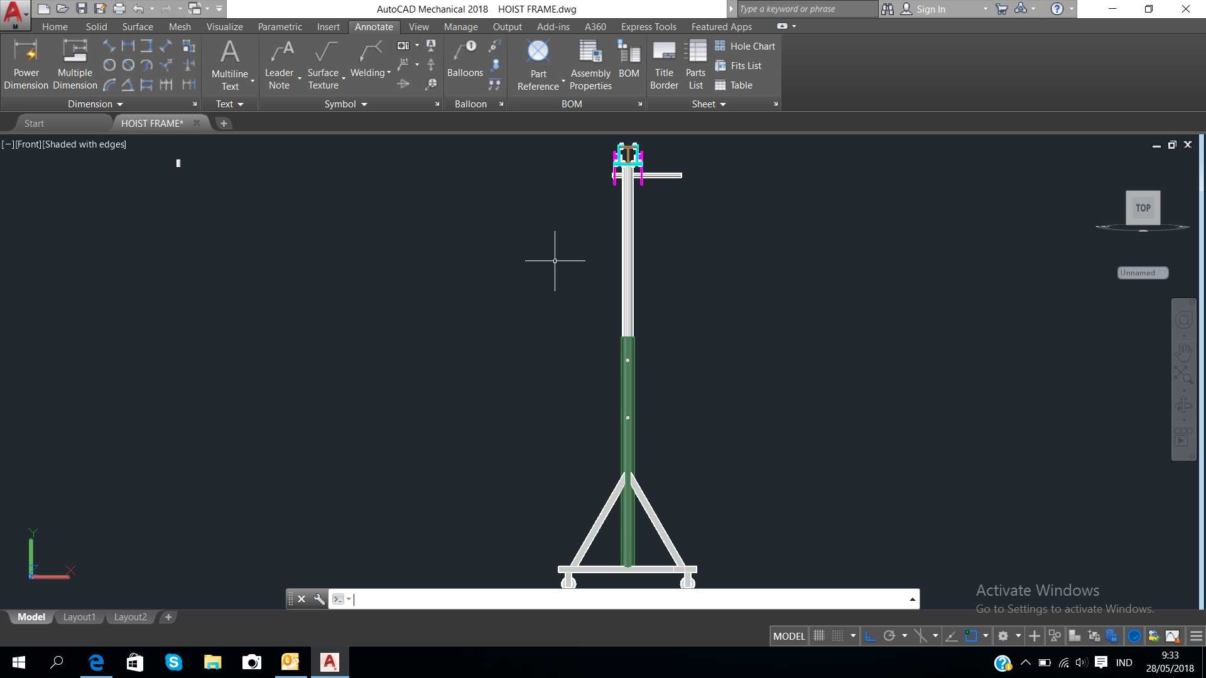Select the Multiple Dimension tool
This screenshot has width=1206, height=678.
tap(75, 65)
